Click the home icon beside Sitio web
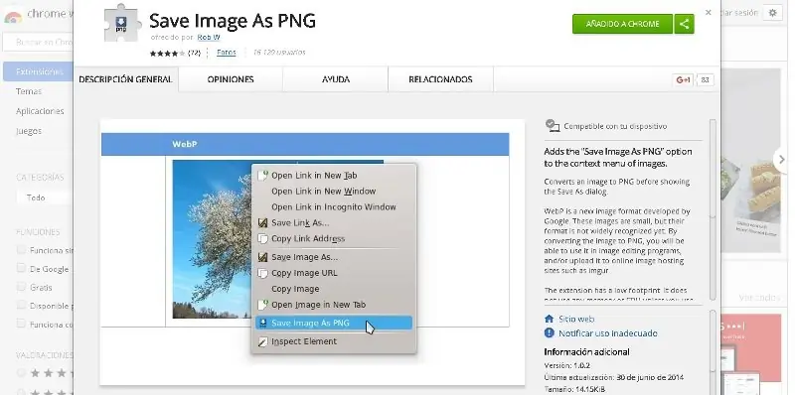This screenshot has height=395, width=795. point(549,319)
